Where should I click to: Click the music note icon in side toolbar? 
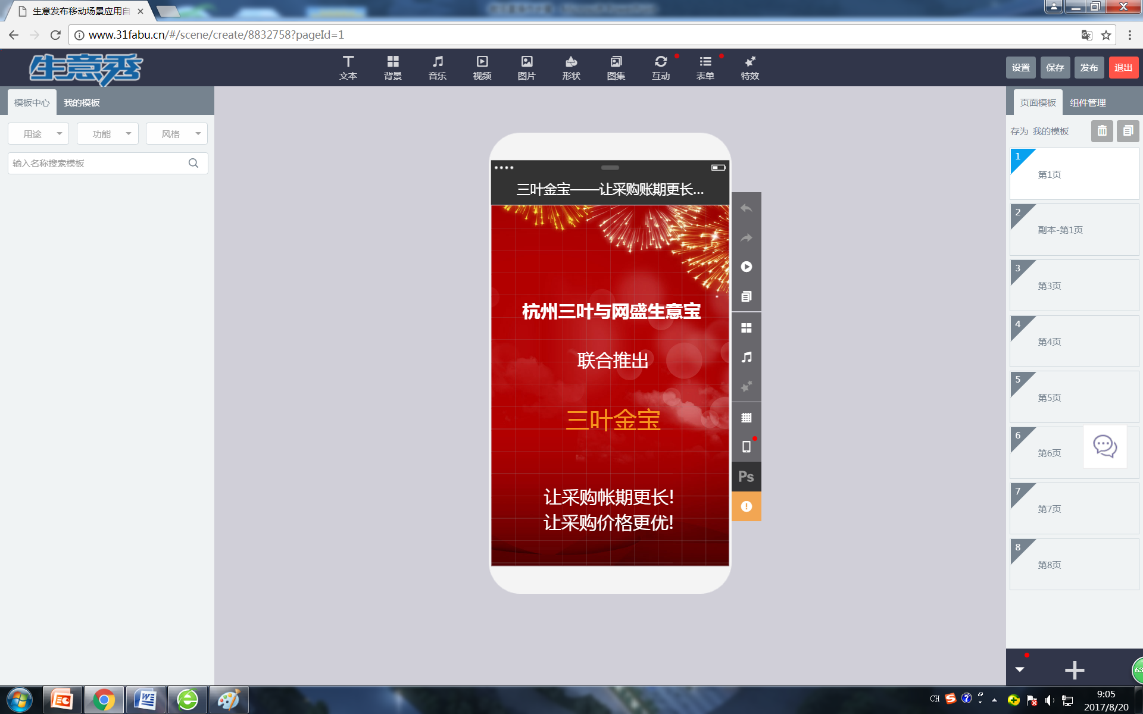click(x=746, y=357)
